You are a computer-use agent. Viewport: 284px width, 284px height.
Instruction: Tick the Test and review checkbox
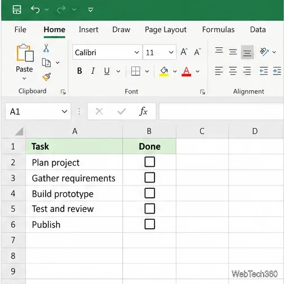150,208
